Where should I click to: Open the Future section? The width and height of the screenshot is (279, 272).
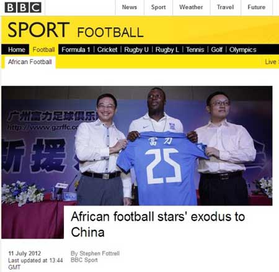[257, 7]
